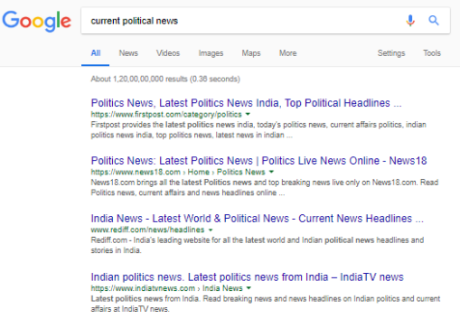The height and width of the screenshot is (328, 460).
Task: Expand dropdown arrow next to firstpost.com URL
Action: coord(248,114)
